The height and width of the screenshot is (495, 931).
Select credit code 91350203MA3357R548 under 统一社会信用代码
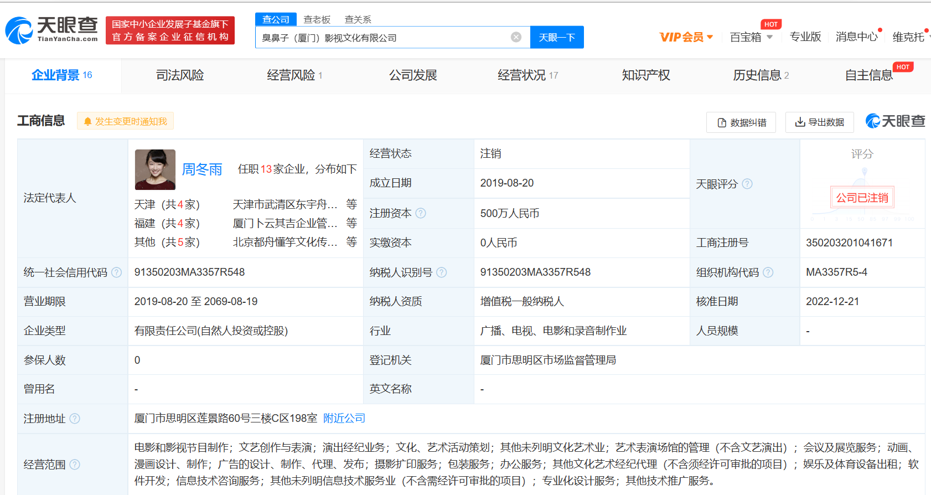click(x=189, y=272)
